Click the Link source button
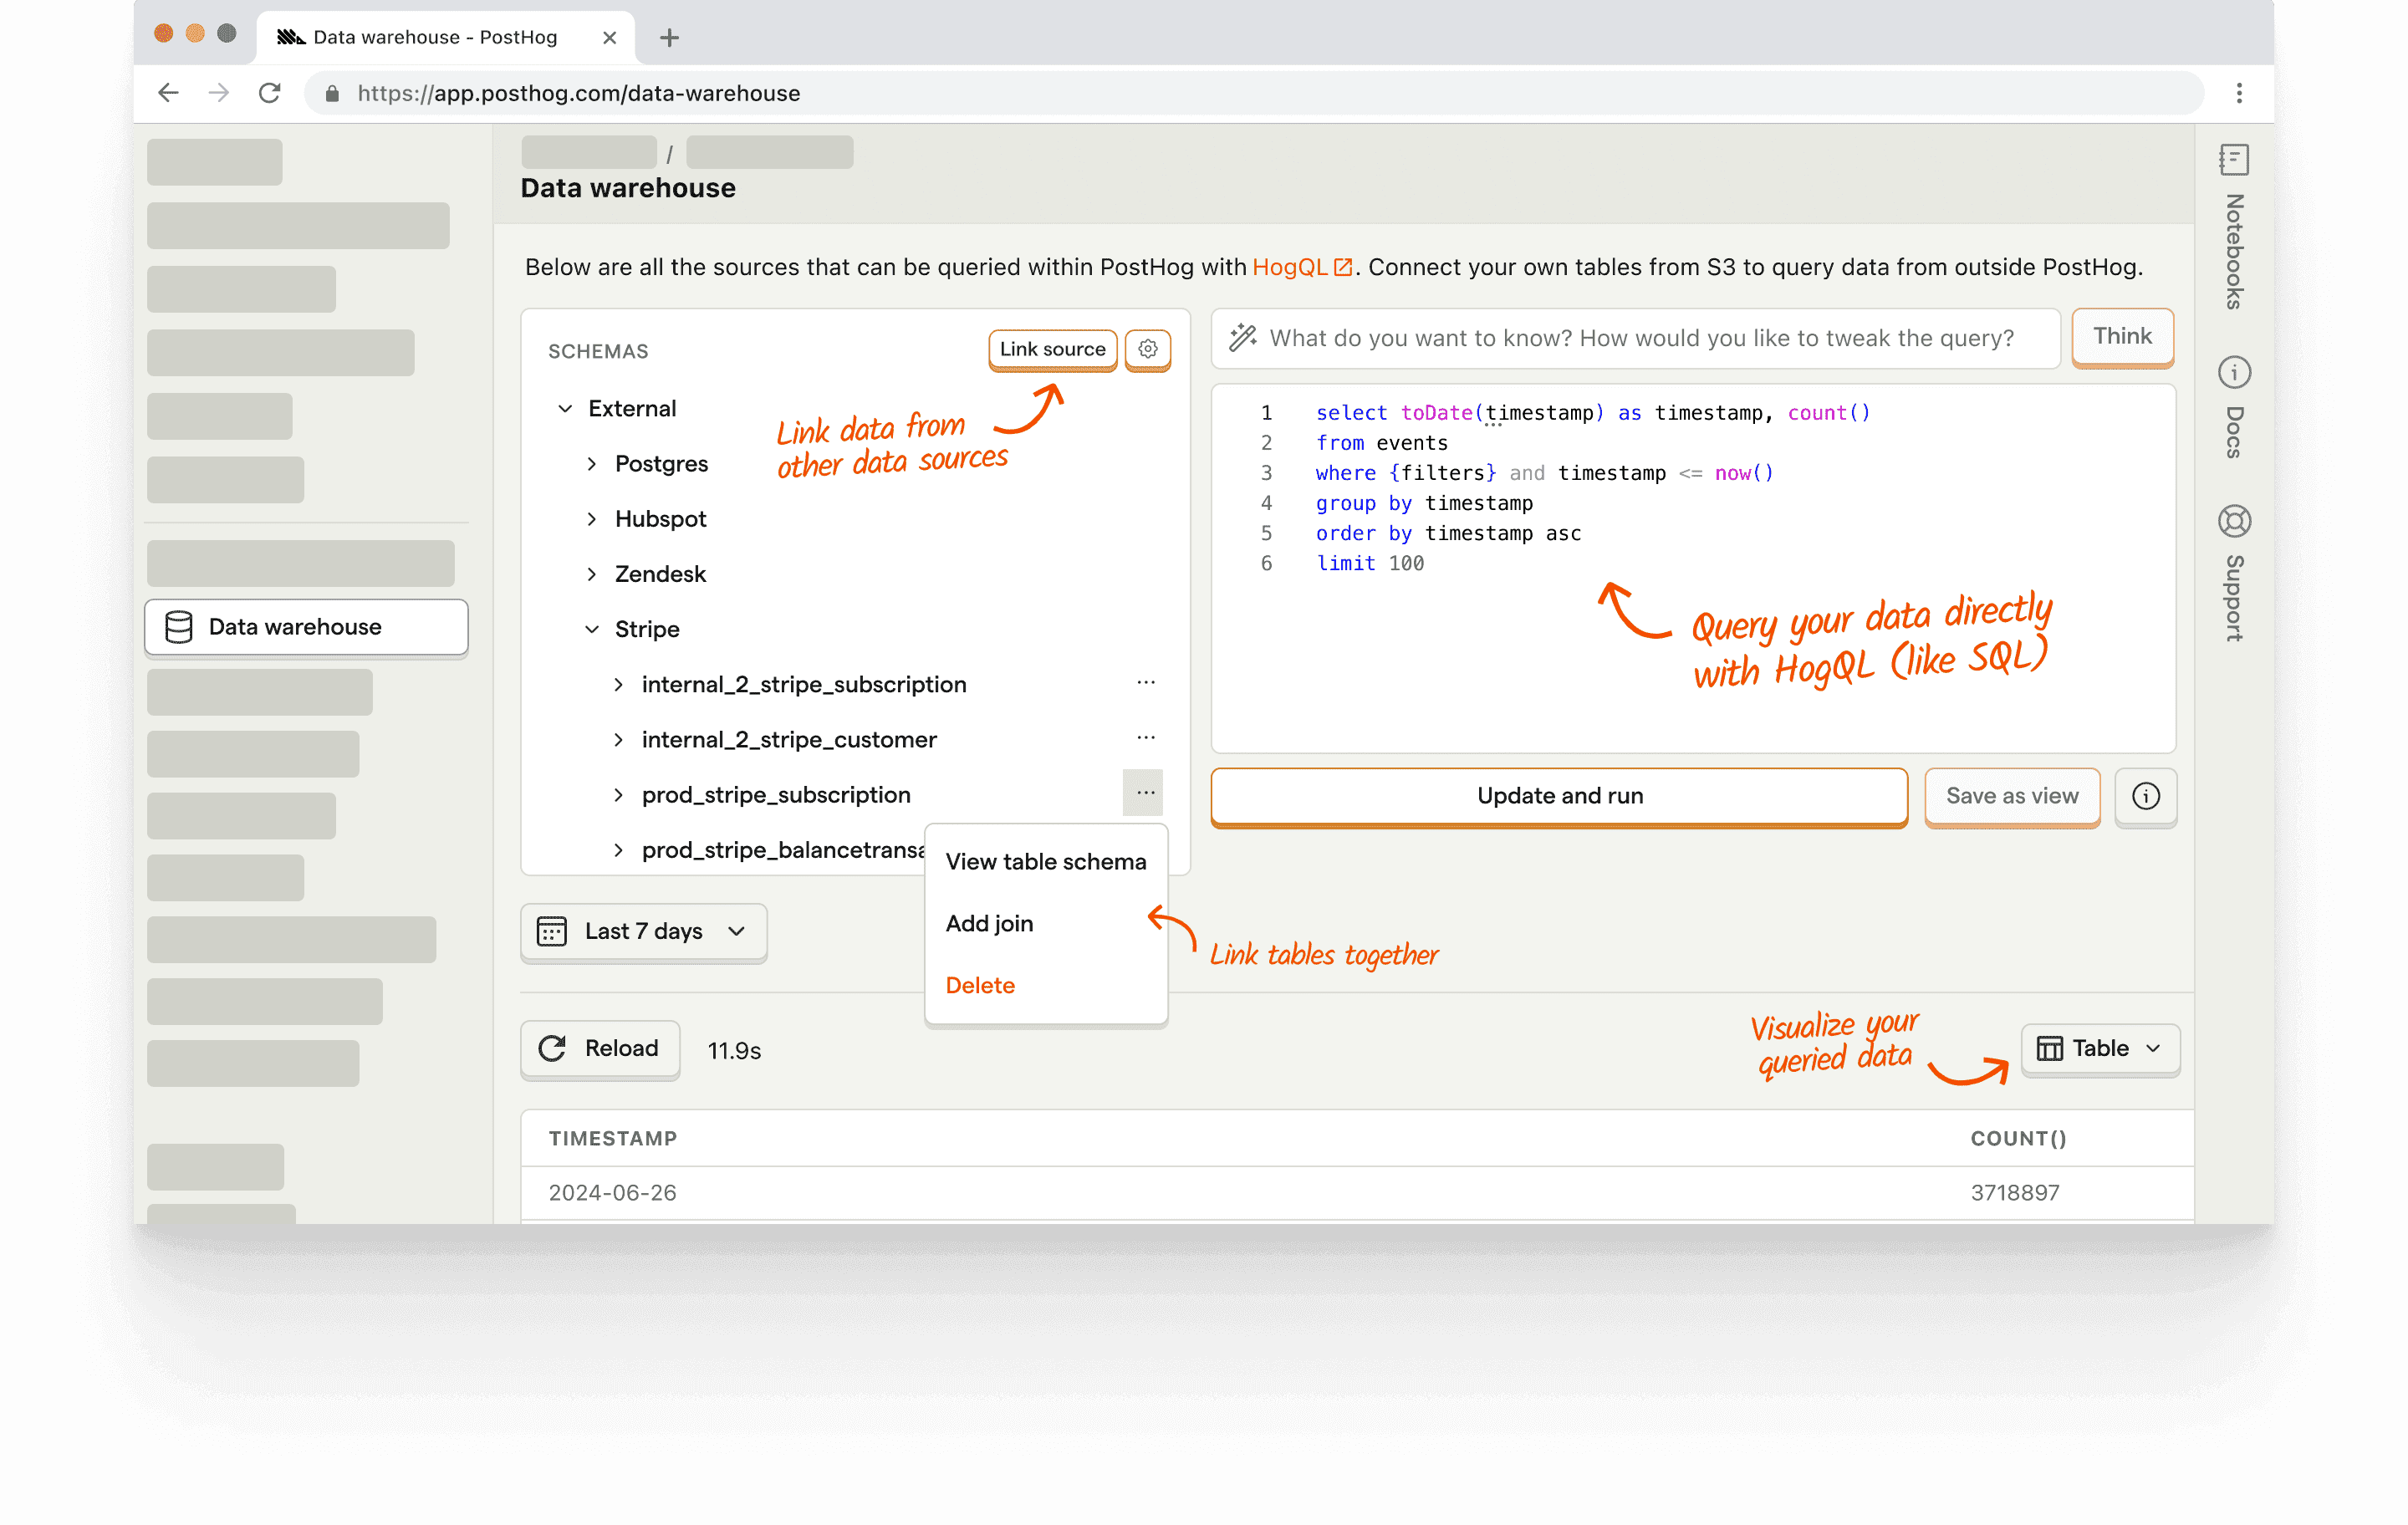 [x=1049, y=349]
